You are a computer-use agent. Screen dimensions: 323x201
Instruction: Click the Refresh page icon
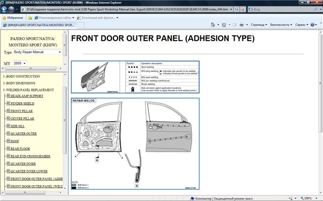(237, 10)
